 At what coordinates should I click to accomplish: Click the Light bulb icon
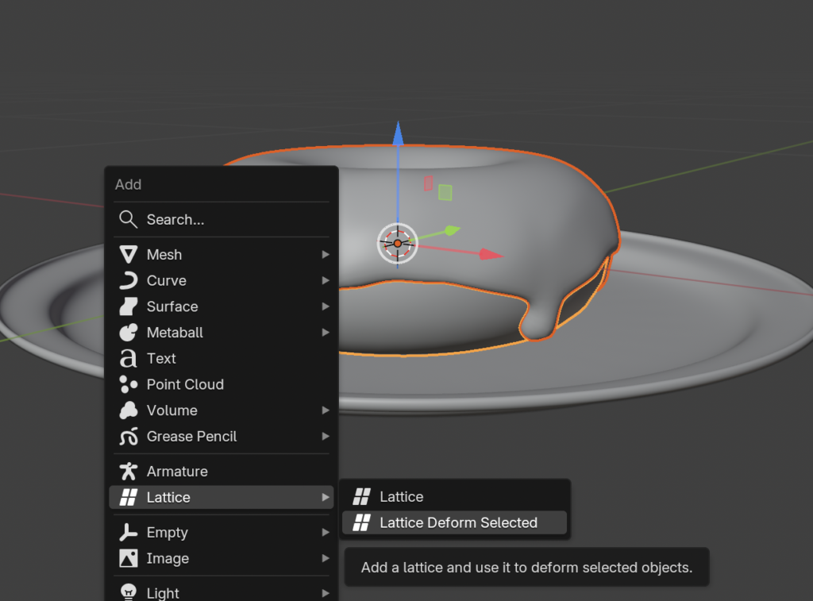point(128,592)
